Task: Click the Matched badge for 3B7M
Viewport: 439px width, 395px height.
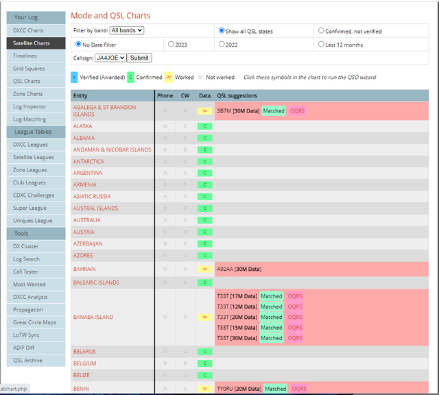Action: tap(274, 111)
